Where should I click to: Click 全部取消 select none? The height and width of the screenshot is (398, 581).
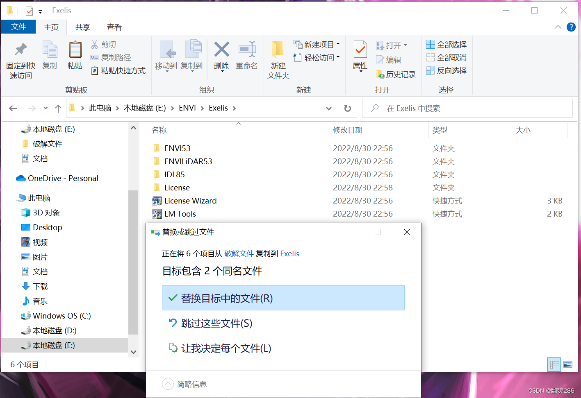point(447,57)
